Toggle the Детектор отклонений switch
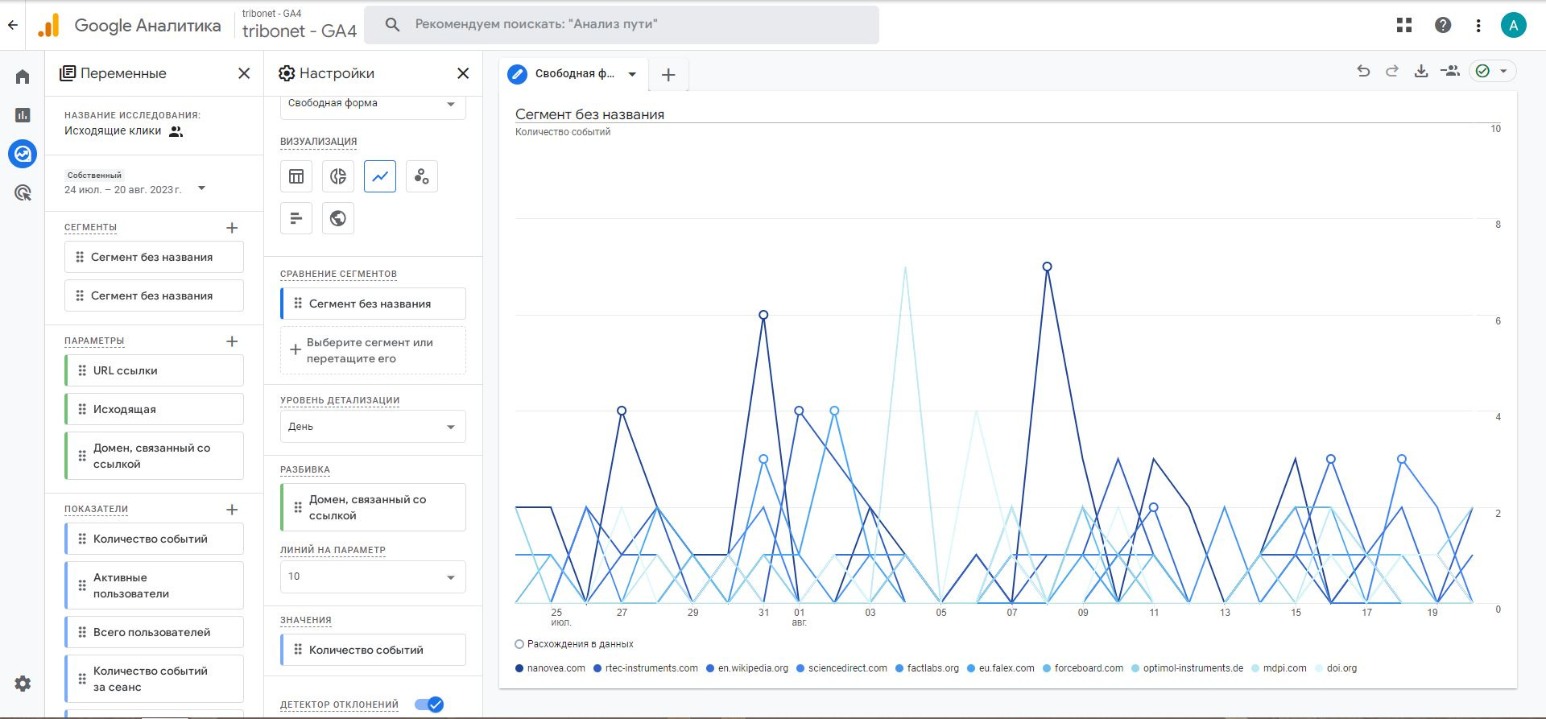Screen dimensions: 1546x719 (429, 705)
